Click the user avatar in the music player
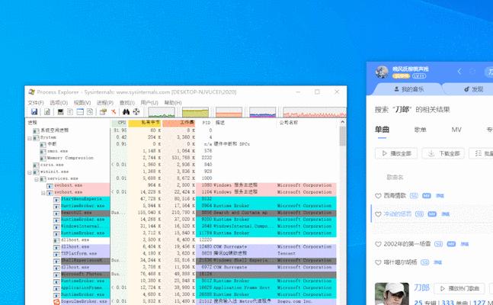 [382, 72]
